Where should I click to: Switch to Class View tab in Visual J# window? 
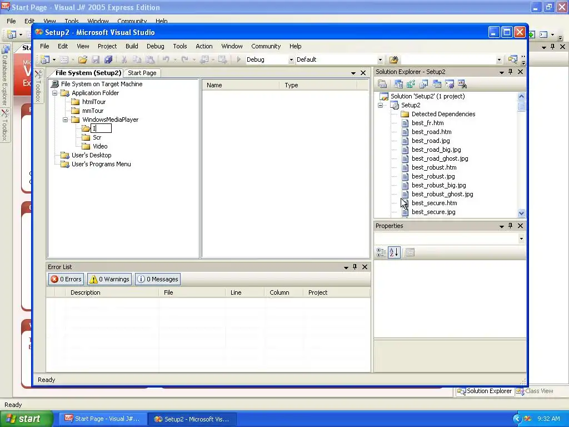pyautogui.click(x=535, y=391)
